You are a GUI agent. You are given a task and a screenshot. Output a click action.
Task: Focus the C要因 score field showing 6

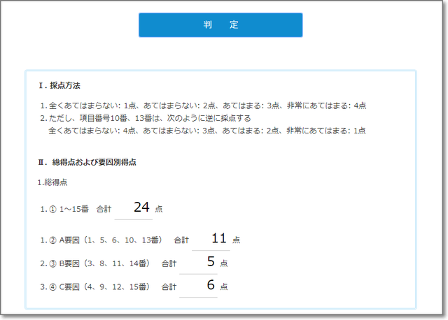click(x=199, y=286)
